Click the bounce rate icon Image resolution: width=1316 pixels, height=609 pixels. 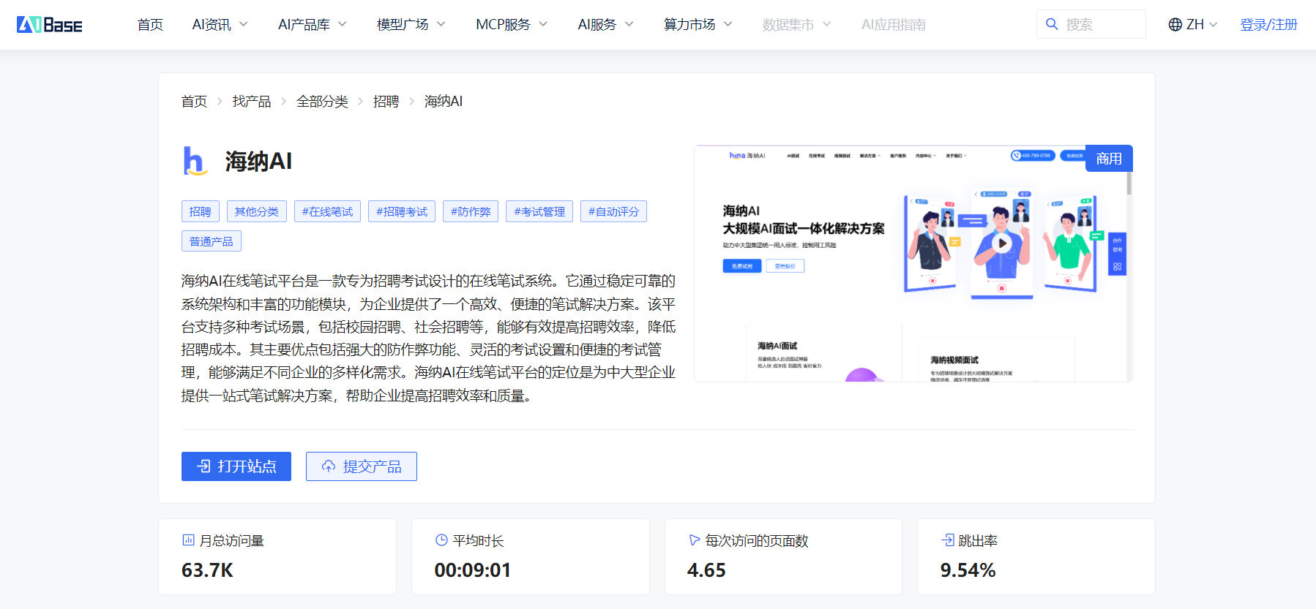click(948, 540)
